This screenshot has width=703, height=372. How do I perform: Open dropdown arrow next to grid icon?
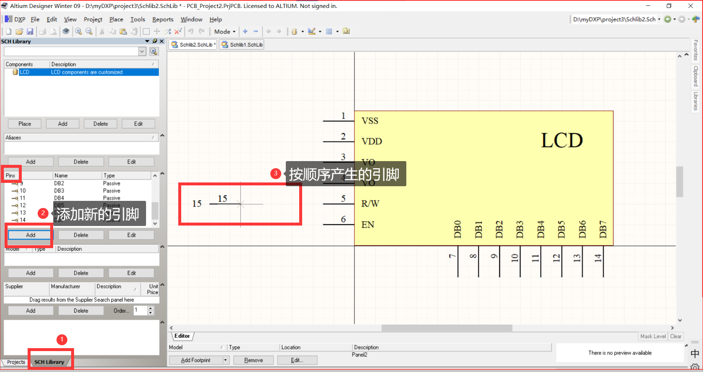[x=337, y=31]
